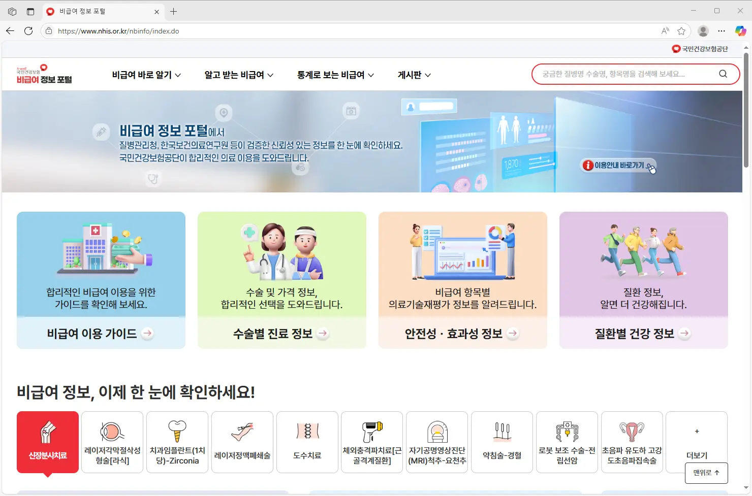Click the 비급여 정보 포털 logo

click(x=44, y=74)
